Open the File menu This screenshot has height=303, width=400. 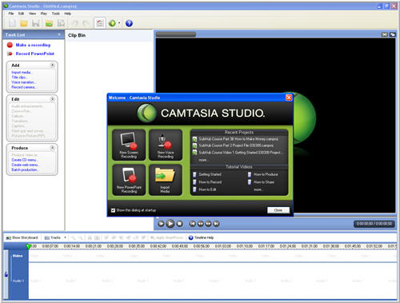tap(11, 14)
